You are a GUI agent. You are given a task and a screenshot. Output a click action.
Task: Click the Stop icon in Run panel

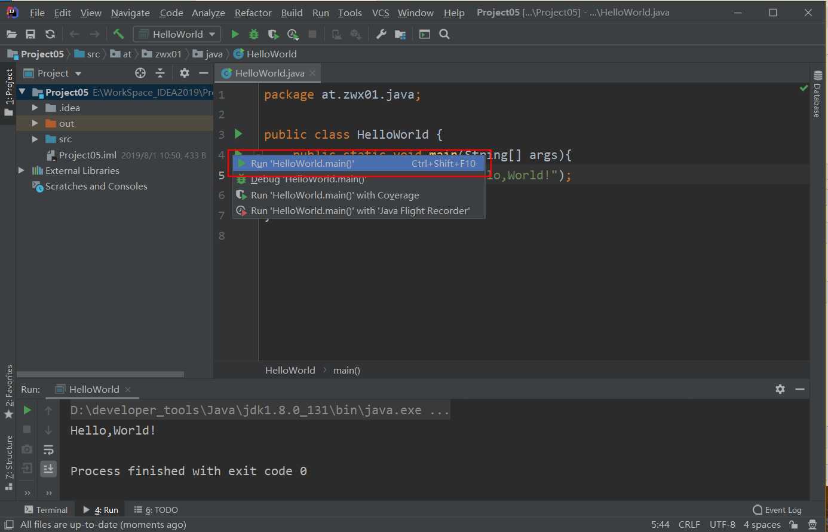pos(27,429)
